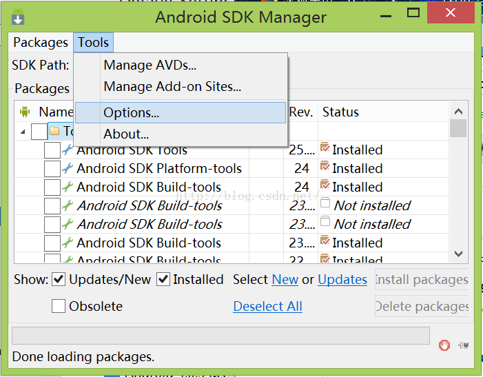483x377 pixels.
Task: Click the 'Show:' label
Action: (x=31, y=280)
